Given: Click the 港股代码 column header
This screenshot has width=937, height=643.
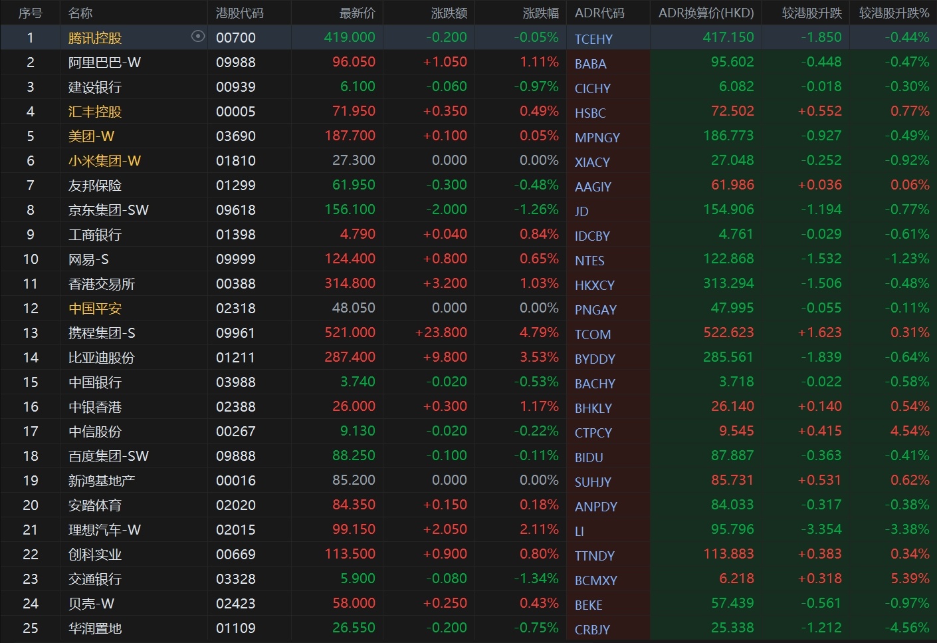Looking at the screenshot, I should 239,13.
